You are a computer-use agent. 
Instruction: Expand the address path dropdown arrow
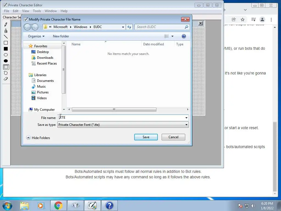point(123,27)
